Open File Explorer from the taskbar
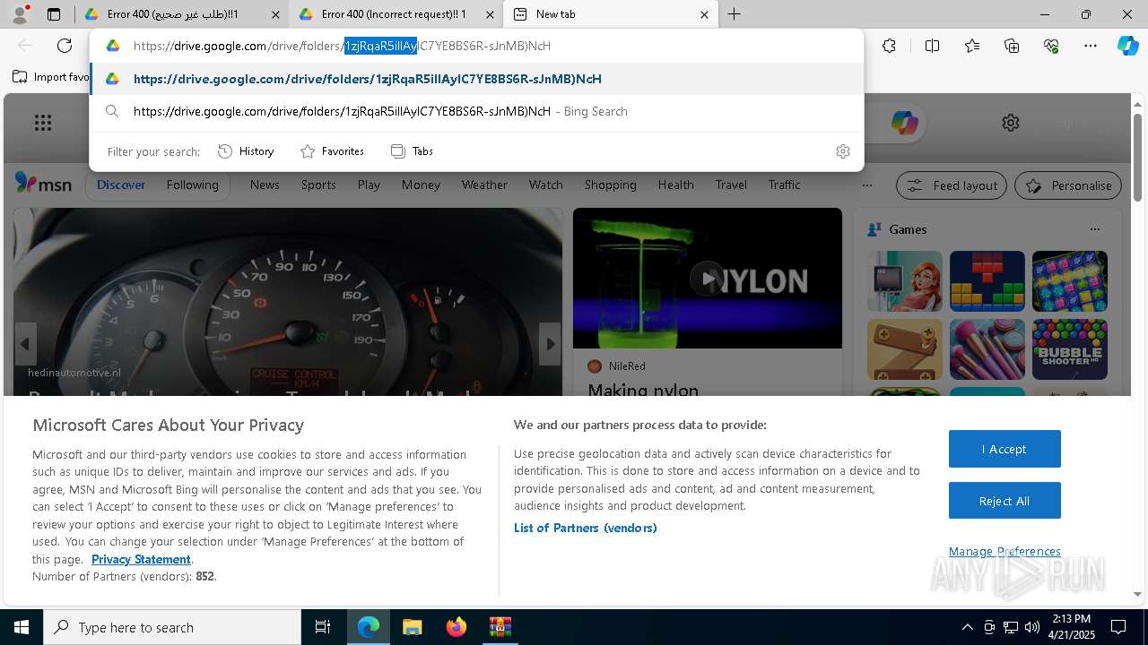 tap(412, 627)
